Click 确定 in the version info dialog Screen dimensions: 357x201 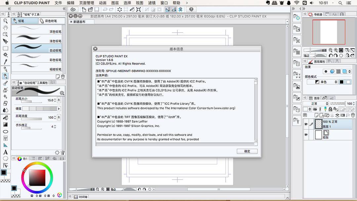[x=247, y=151]
